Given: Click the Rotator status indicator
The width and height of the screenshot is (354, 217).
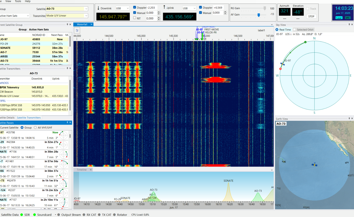Looking at the screenshot, I should 114,215.
